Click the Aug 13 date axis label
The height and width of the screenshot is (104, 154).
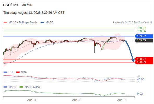click(x=122, y=100)
